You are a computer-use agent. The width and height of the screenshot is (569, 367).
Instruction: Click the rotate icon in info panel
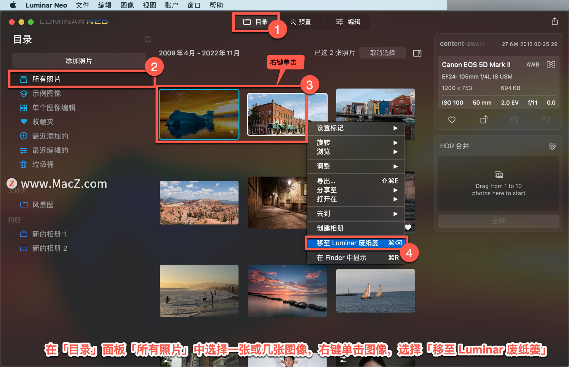pyautogui.click(x=484, y=120)
